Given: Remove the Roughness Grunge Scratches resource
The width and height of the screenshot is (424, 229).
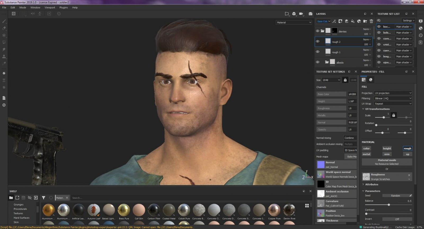Looking at the screenshot, I should click(409, 175).
